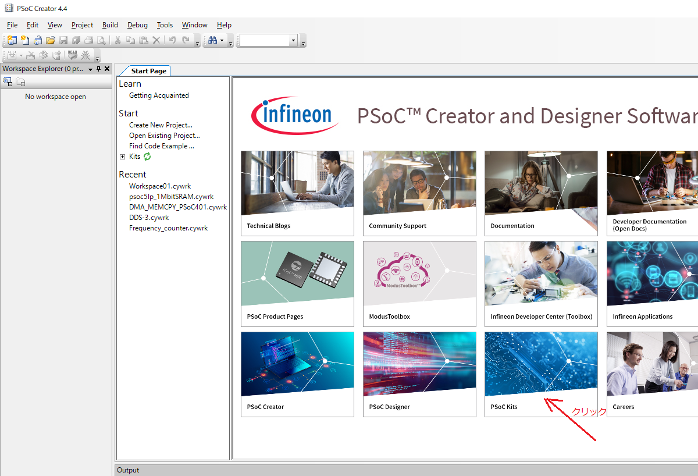Click the Build project toolbar icon
The height and width of the screenshot is (476, 698).
coord(12,55)
